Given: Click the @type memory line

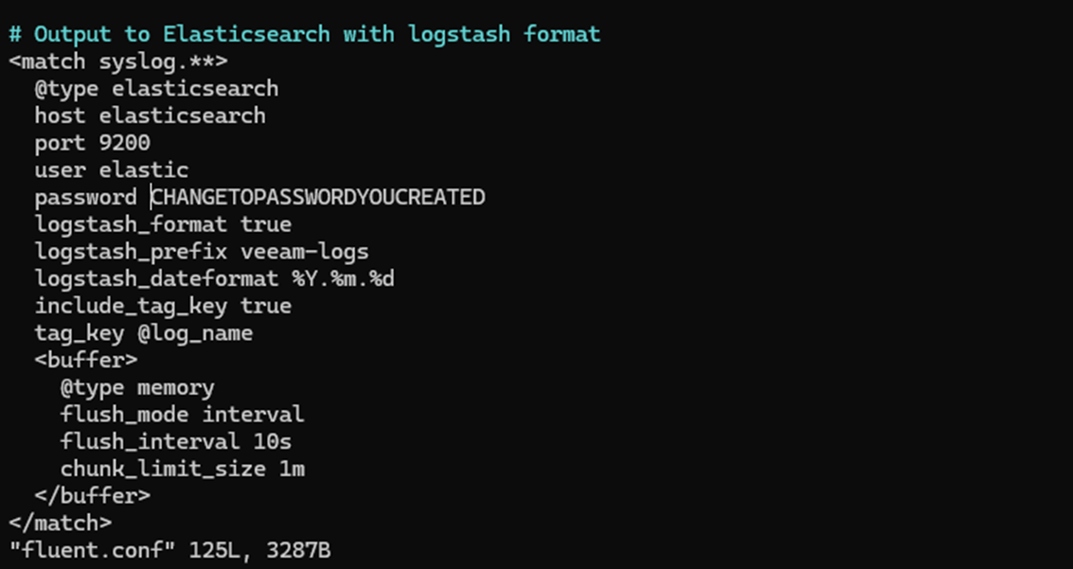Looking at the screenshot, I should [x=137, y=387].
